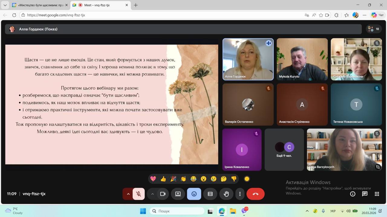Screen dimensions: 387x217
Task: Turn on the camera in Meet
Action: click(163, 194)
